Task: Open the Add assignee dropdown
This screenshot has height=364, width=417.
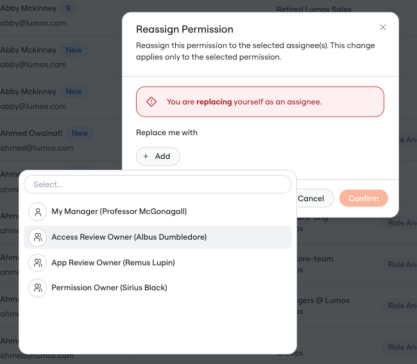Action: point(158,156)
